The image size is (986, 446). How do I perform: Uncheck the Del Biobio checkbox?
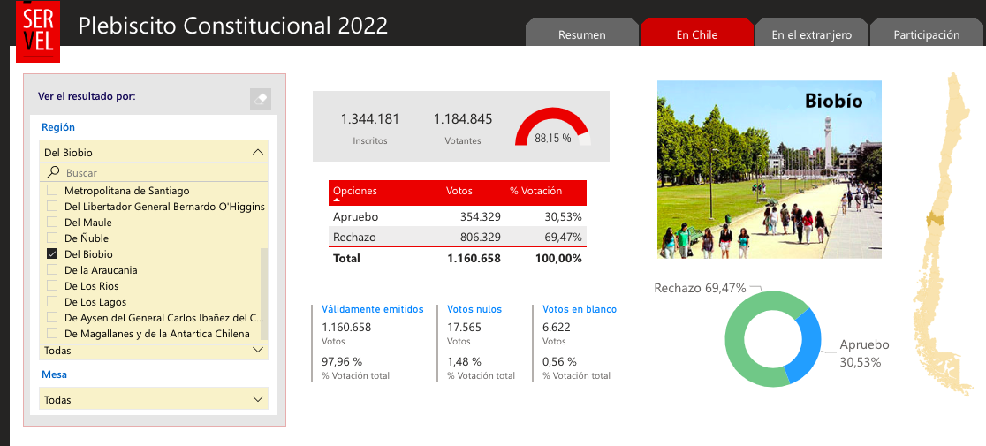(x=52, y=253)
